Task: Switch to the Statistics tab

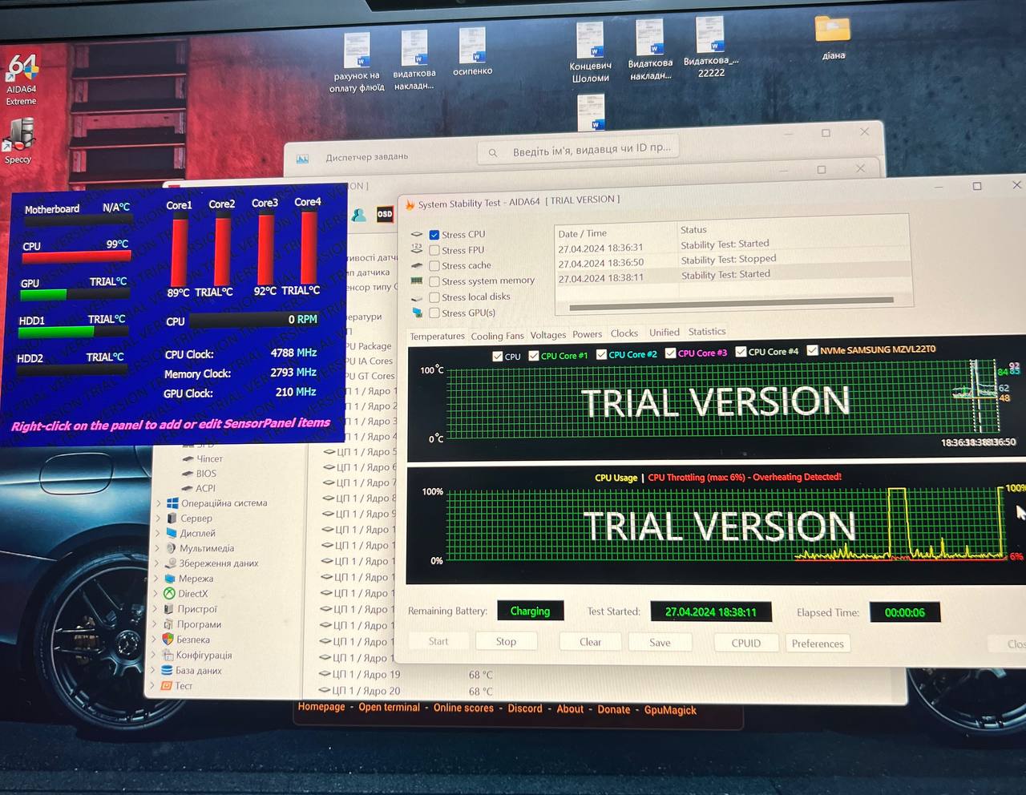Action: [707, 332]
